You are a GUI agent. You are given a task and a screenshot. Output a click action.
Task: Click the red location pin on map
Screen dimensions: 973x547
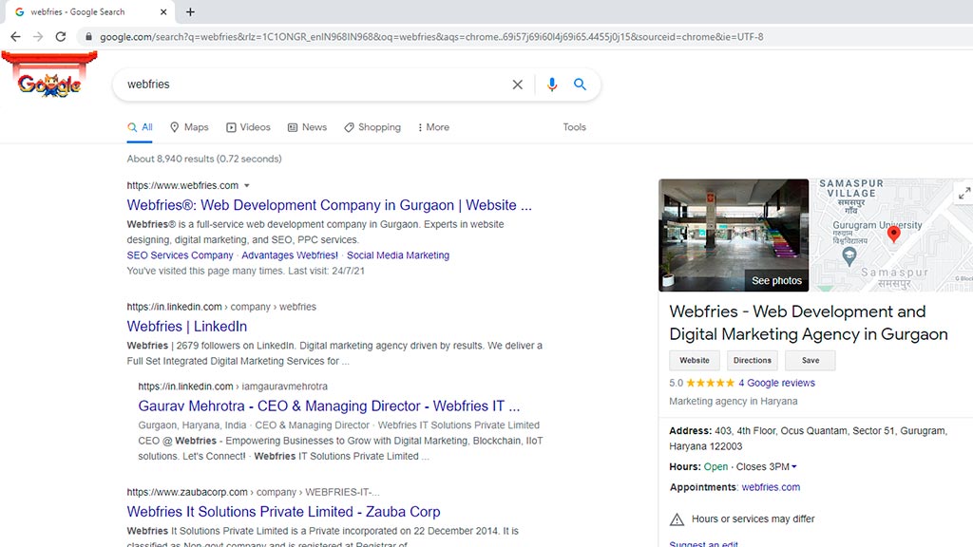[x=893, y=234]
